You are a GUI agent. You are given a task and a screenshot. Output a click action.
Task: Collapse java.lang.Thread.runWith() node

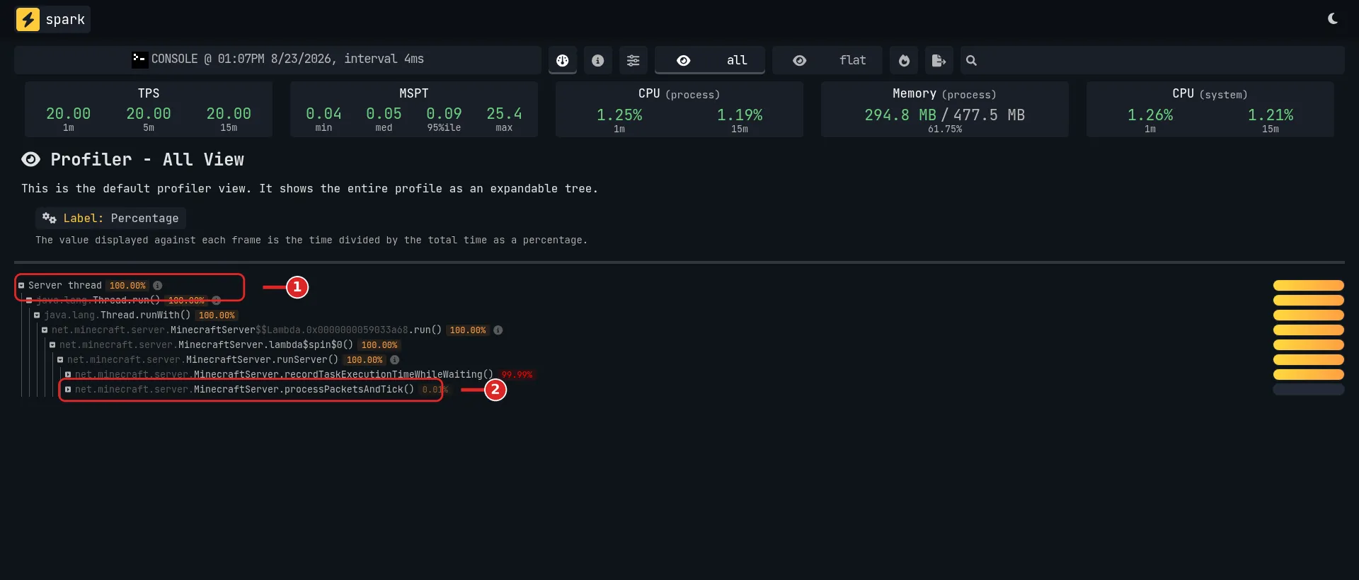[x=37, y=315]
